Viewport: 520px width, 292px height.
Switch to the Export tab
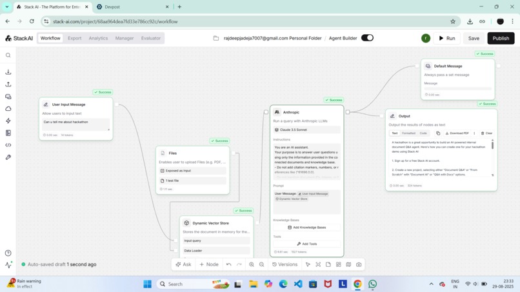pyautogui.click(x=75, y=38)
